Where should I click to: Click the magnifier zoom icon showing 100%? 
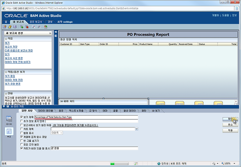pos(223,163)
